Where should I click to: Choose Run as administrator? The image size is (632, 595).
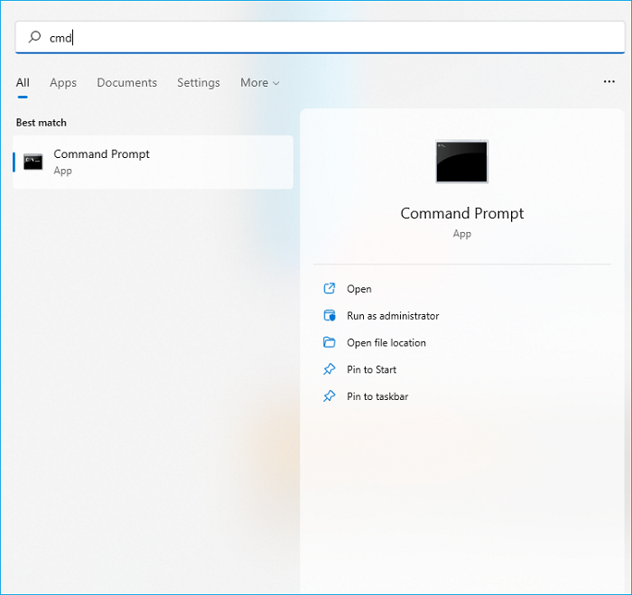393,316
